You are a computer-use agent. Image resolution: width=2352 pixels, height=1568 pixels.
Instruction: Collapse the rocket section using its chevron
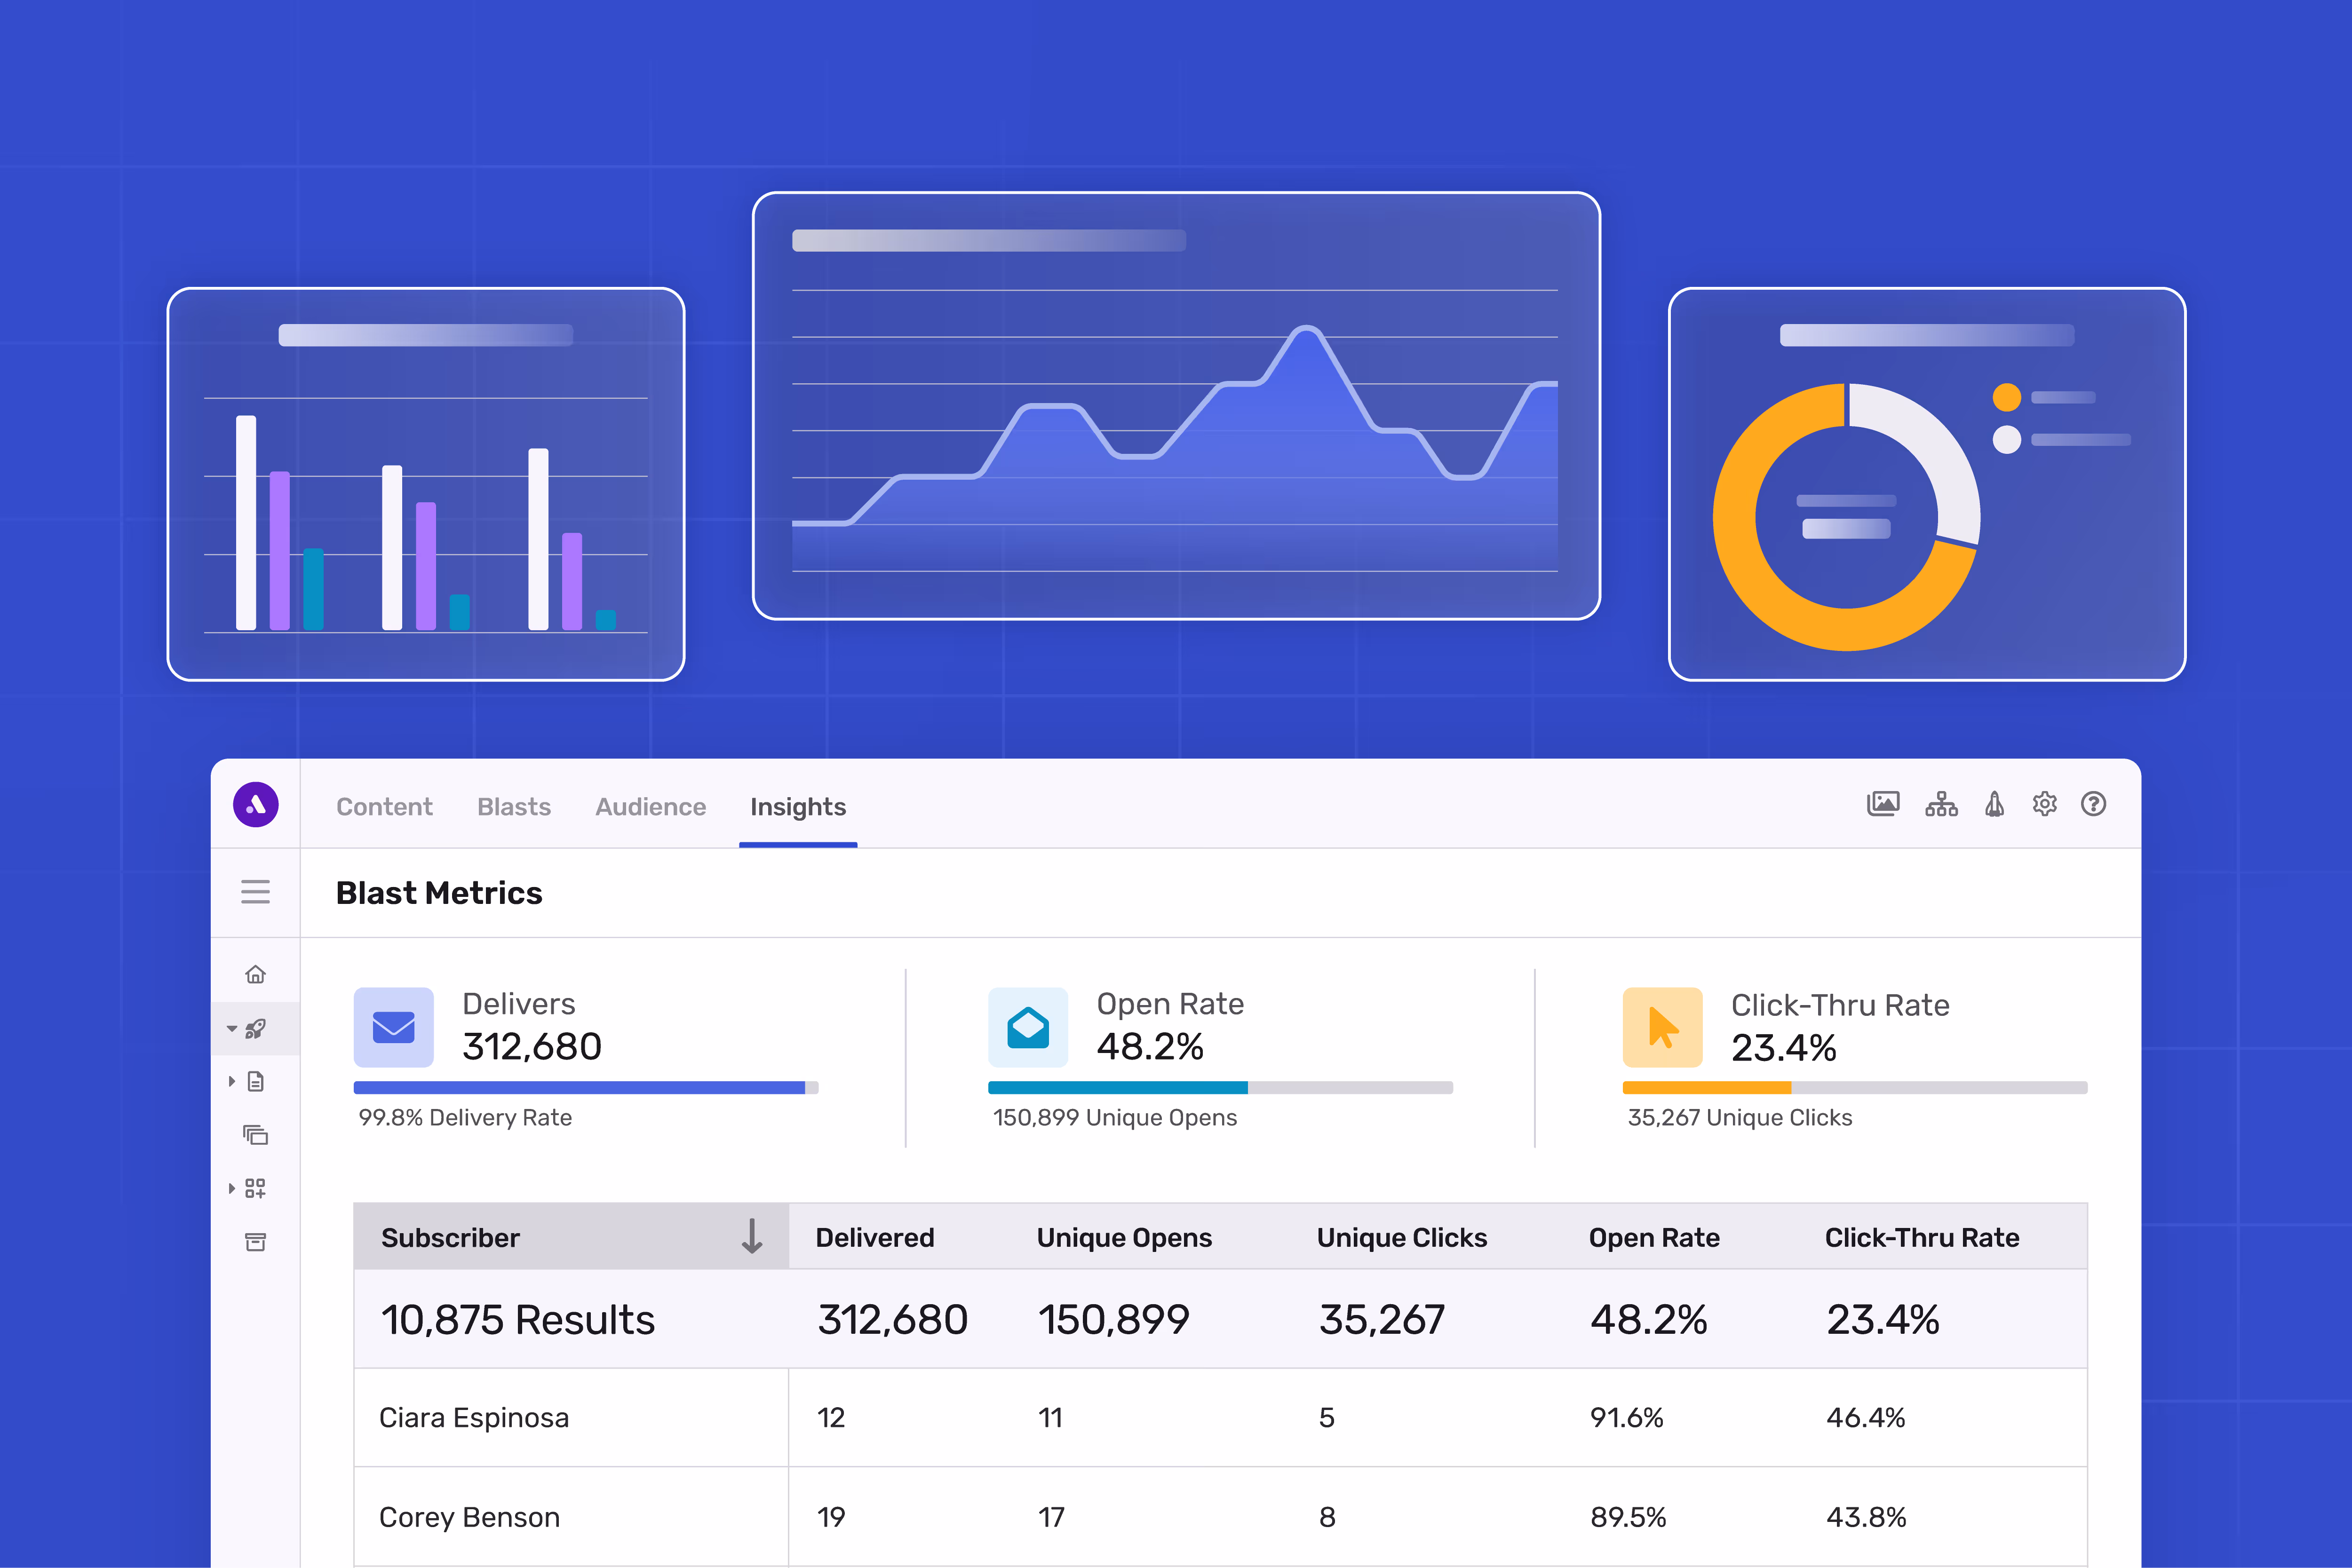pyautogui.click(x=231, y=1028)
